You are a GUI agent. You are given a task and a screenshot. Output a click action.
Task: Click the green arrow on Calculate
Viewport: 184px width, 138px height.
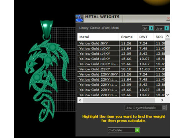[x=137, y=130]
